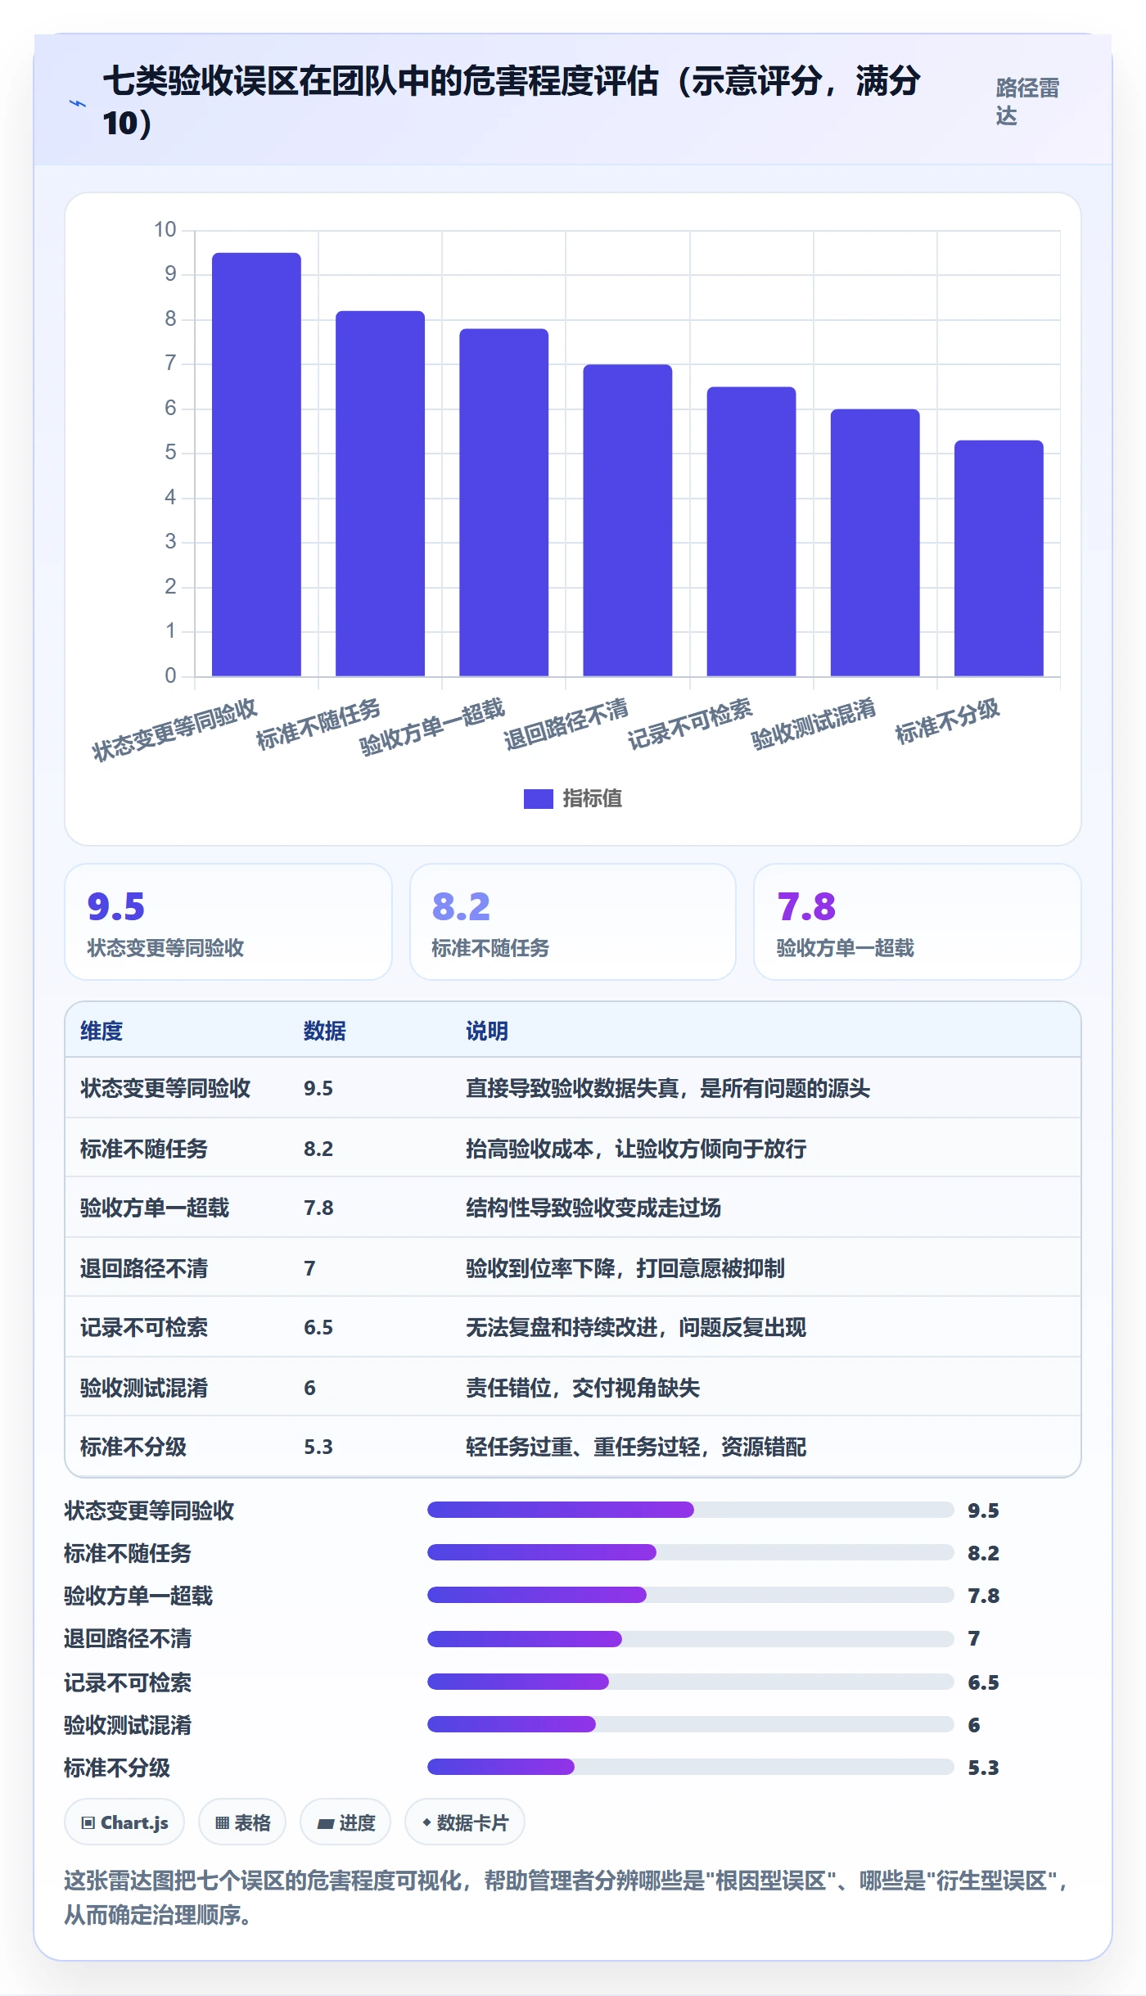Click the progress bar for 记录不可检索
Viewport: 1146px width, 1996px height.
[690, 1682]
